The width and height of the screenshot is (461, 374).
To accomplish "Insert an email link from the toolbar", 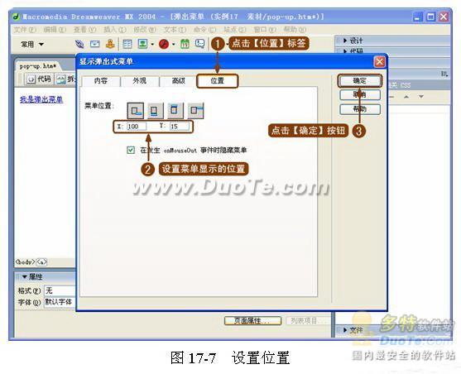I will tap(94, 44).
